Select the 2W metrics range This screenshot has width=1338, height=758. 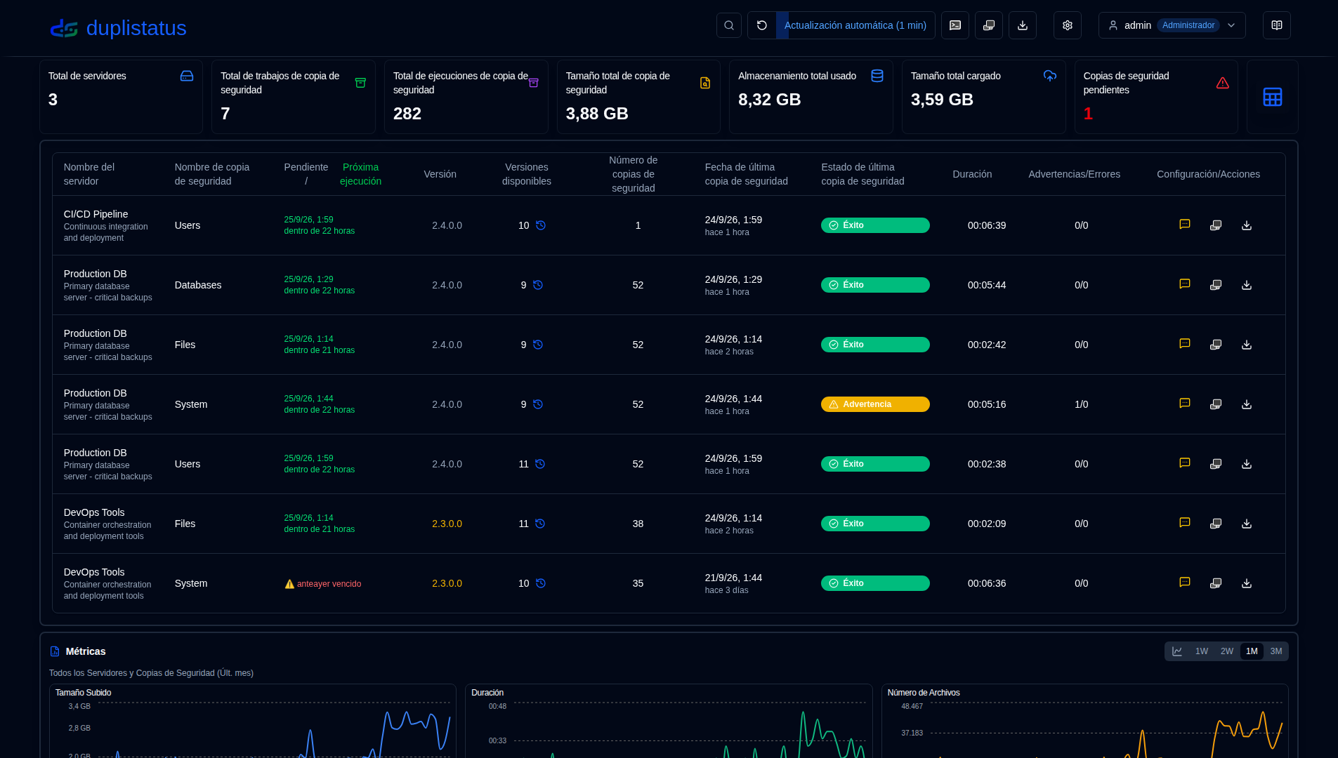point(1227,651)
